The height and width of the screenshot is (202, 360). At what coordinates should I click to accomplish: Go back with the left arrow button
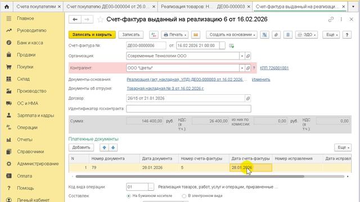pos(75,20)
